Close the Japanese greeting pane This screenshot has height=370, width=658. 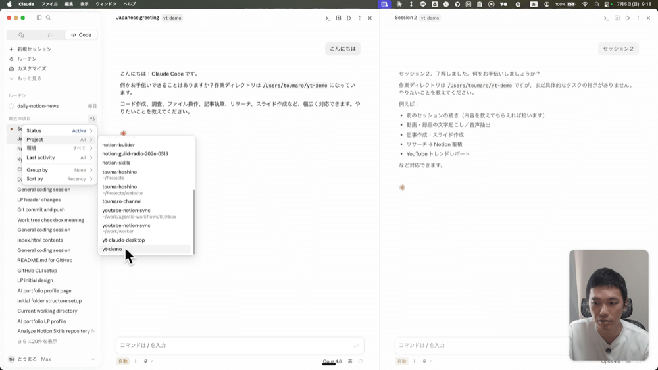pos(370,18)
